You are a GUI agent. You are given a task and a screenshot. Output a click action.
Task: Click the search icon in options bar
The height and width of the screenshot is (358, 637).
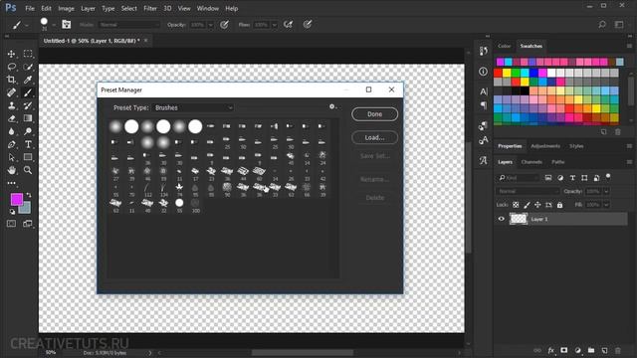tap(602, 25)
